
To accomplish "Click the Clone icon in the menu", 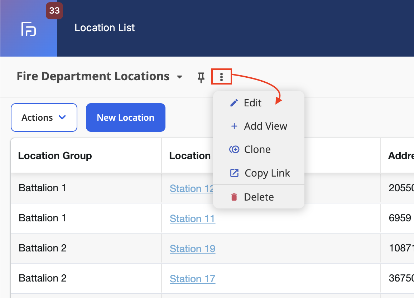I will (x=234, y=149).
